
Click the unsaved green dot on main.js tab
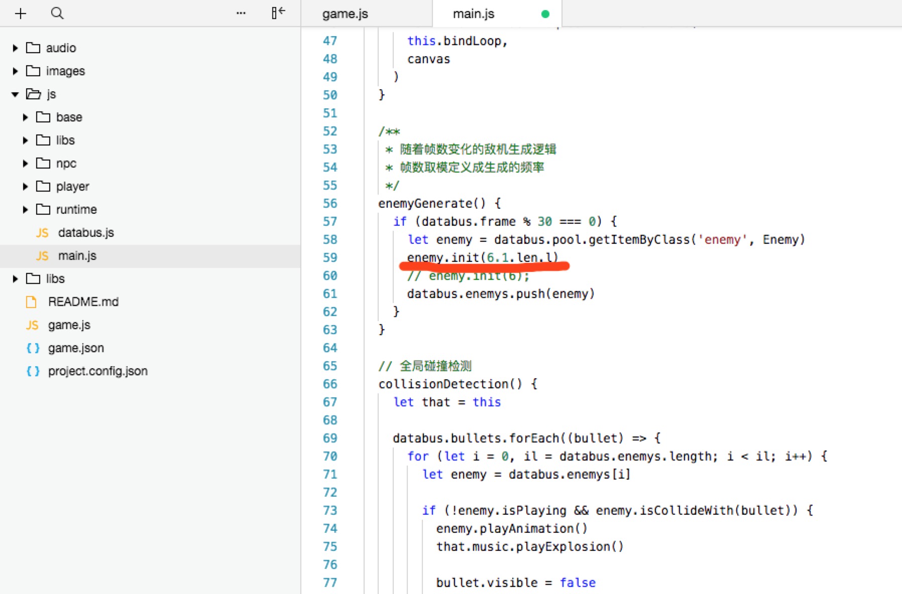pyautogui.click(x=545, y=14)
